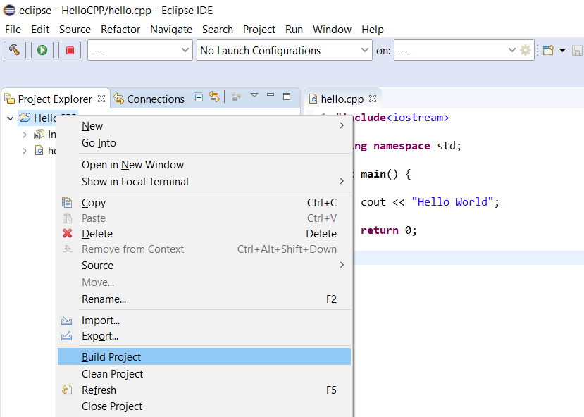Collapse the HelloCPP project tree node

click(x=10, y=118)
